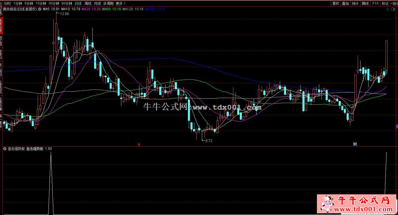Click the 8.72 low price marker

[209, 141]
